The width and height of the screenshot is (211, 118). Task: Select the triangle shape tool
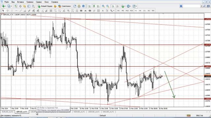coord(85,10)
